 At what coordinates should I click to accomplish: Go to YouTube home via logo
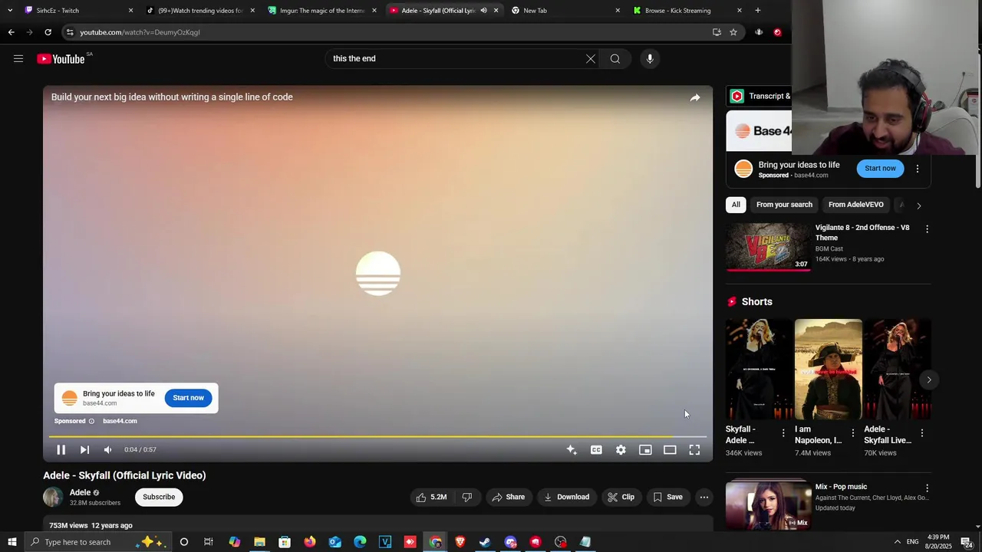click(x=61, y=59)
